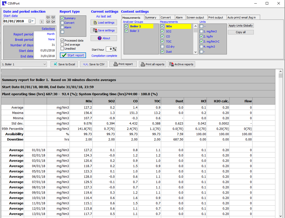285x218 pixels.
Task: Click the Archive reports icon button
Action: click(x=171, y=64)
